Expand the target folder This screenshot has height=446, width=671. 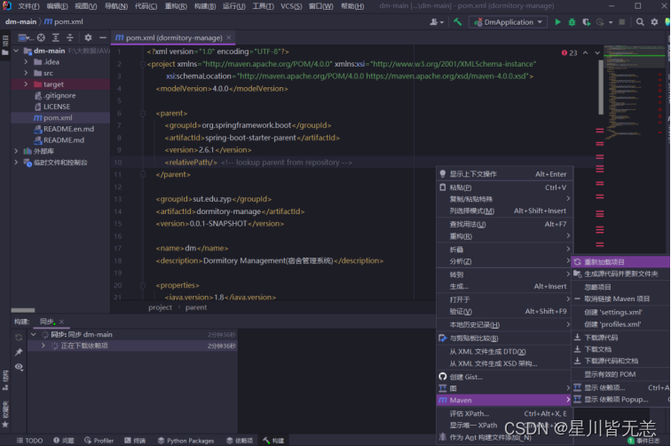(26, 84)
